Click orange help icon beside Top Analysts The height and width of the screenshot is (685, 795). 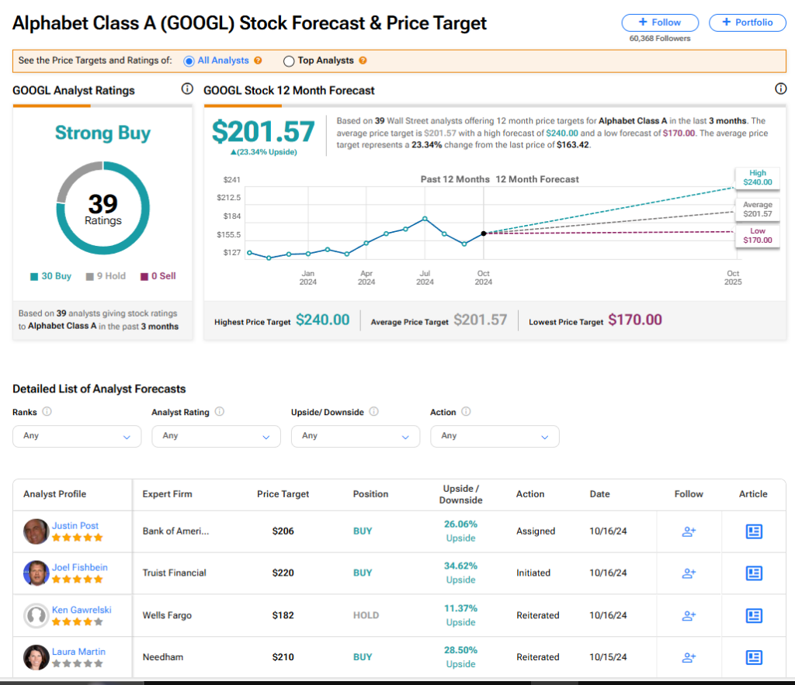pos(363,61)
